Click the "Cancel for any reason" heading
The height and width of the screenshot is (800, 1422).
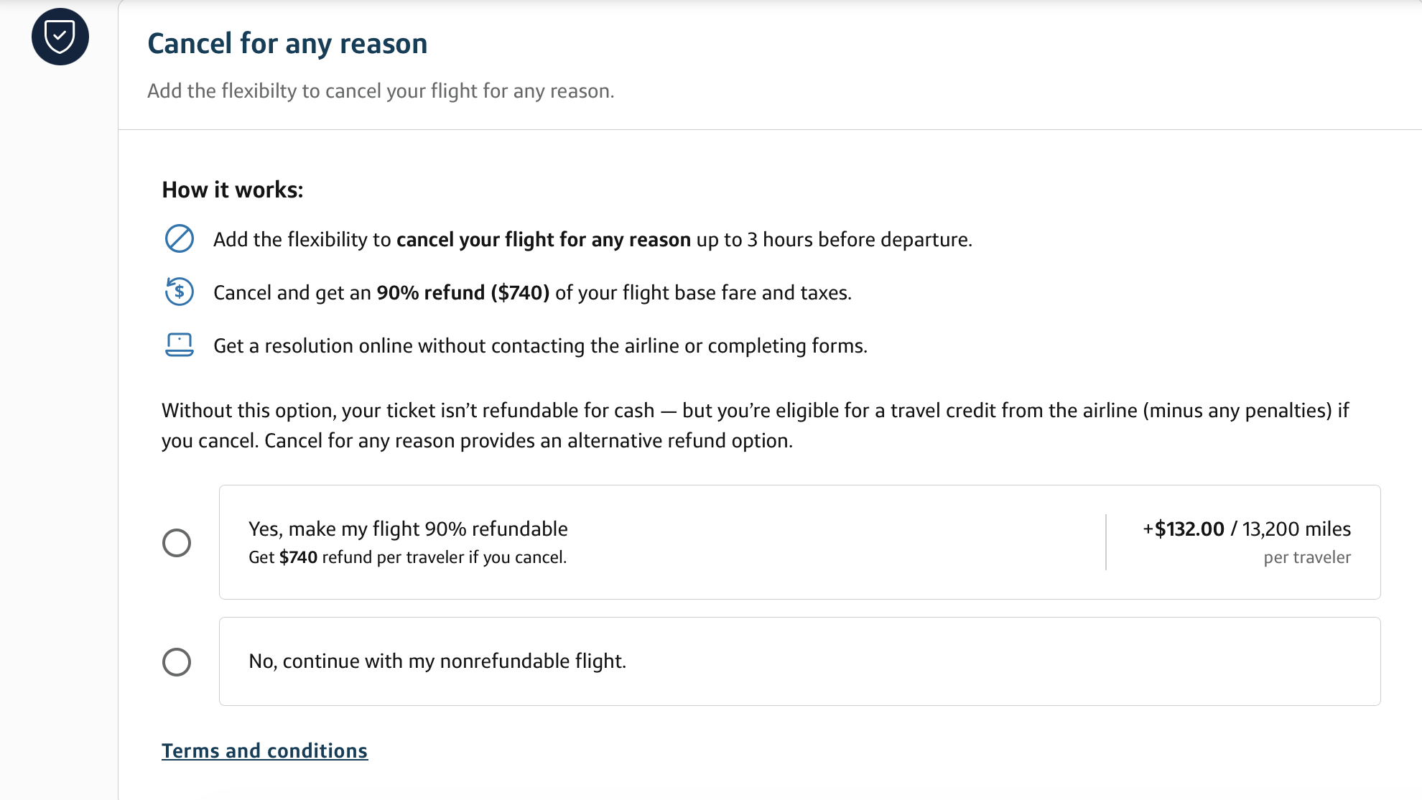[x=287, y=44]
